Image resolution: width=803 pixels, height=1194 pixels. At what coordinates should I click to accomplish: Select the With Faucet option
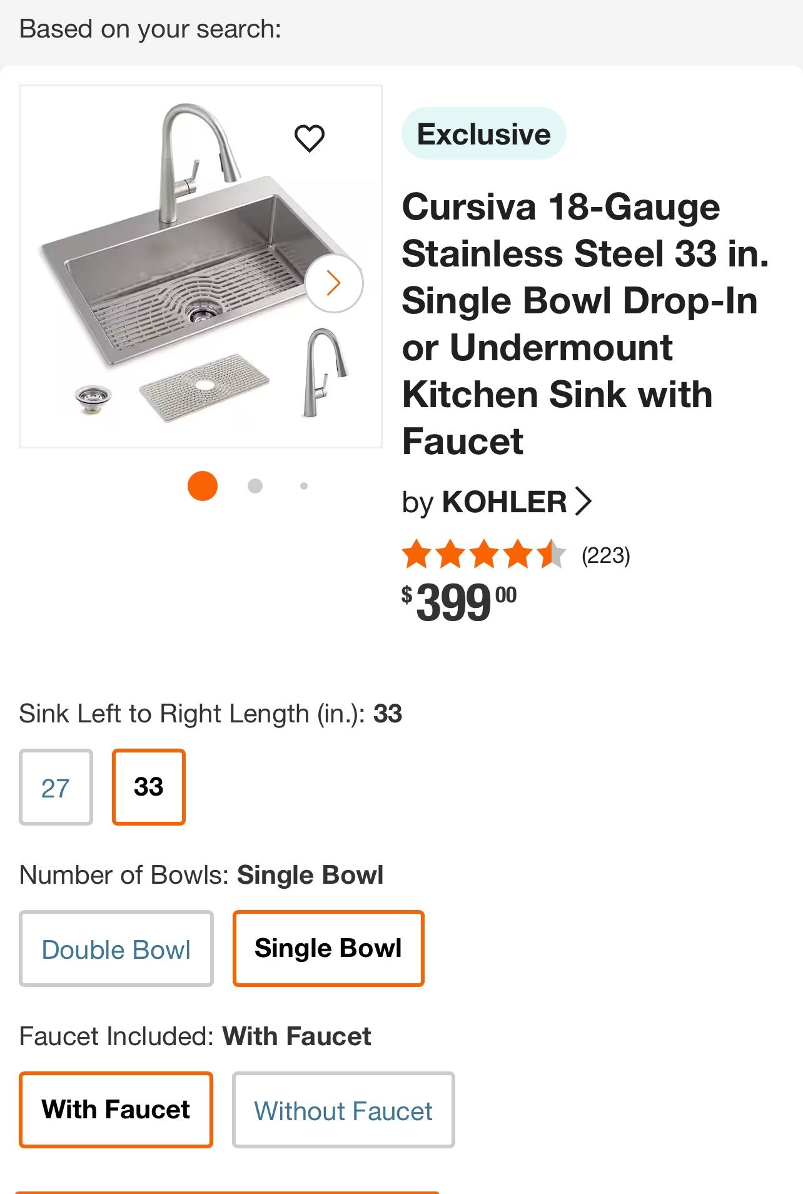pyautogui.click(x=116, y=1110)
